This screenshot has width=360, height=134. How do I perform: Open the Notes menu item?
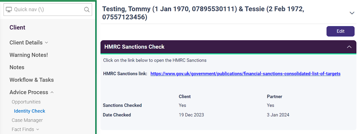click(x=17, y=67)
